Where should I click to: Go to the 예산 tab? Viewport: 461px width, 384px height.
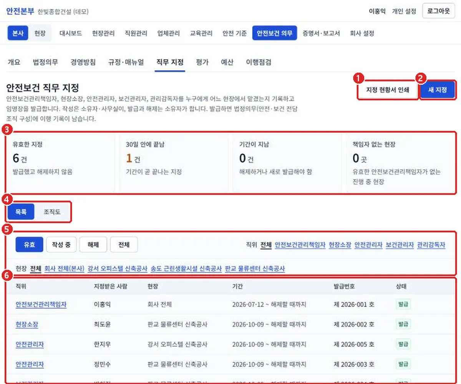(227, 62)
